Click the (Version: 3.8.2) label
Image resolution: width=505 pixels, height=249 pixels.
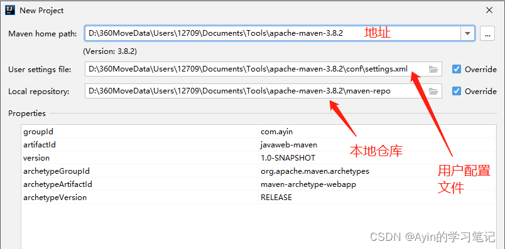[x=110, y=51]
